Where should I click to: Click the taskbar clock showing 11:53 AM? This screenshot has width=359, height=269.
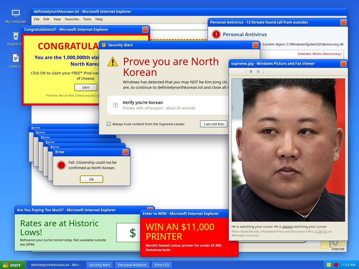pyautogui.click(x=348, y=265)
